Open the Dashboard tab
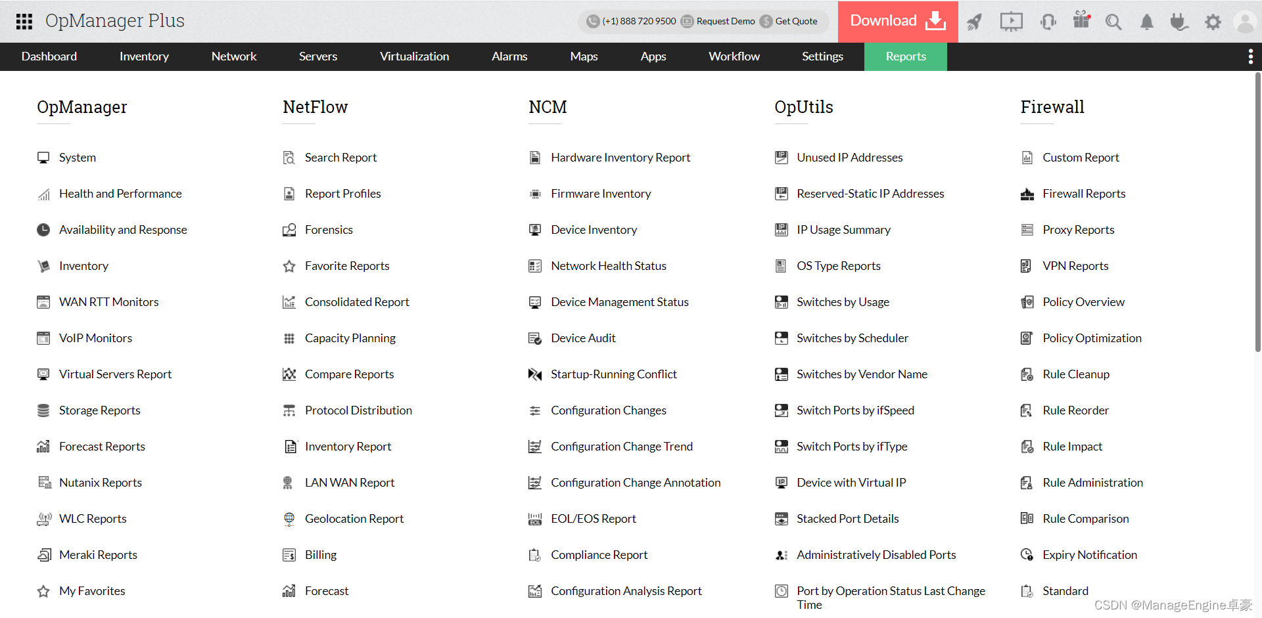The width and height of the screenshot is (1262, 618). coord(49,56)
